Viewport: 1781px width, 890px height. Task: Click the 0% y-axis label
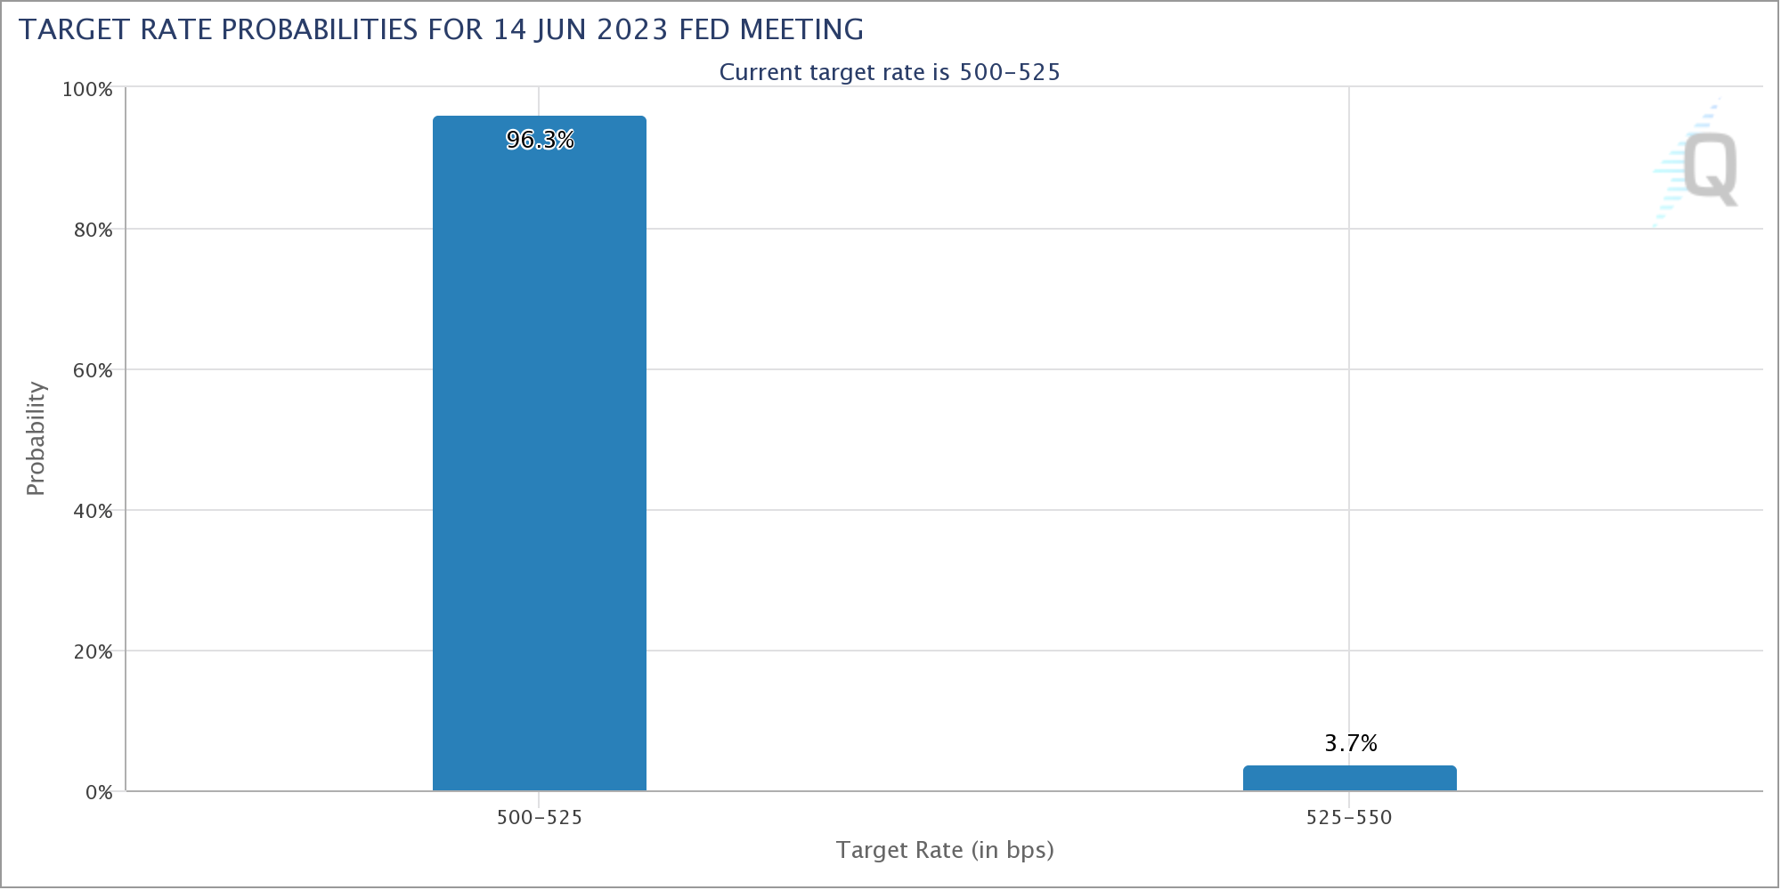pyautogui.click(x=99, y=793)
